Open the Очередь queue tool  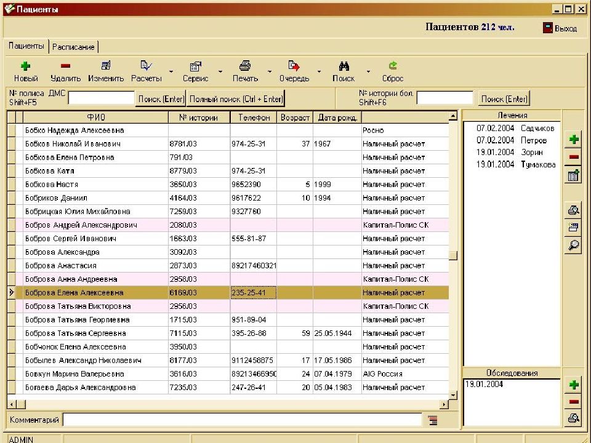pyautogui.click(x=294, y=71)
